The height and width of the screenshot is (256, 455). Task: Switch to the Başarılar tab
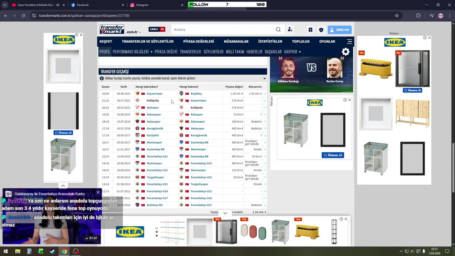pos(273,52)
